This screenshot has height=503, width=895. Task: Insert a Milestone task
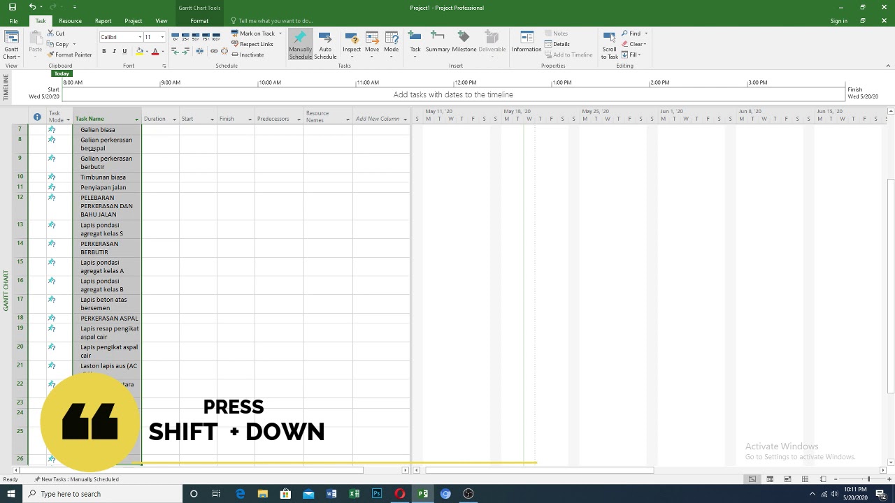pos(464,43)
